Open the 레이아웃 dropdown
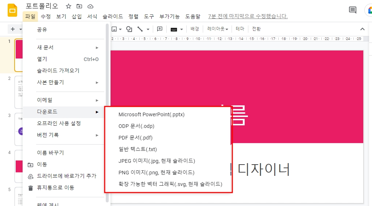Image resolution: width=372 pixels, height=206 pixels. pos(218,29)
